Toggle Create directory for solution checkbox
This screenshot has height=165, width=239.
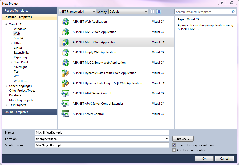[174, 145]
